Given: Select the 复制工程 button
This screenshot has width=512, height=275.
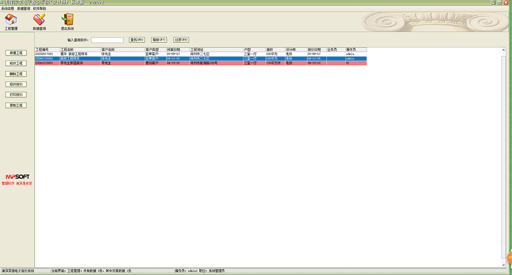Looking at the screenshot, I should tap(16, 105).
